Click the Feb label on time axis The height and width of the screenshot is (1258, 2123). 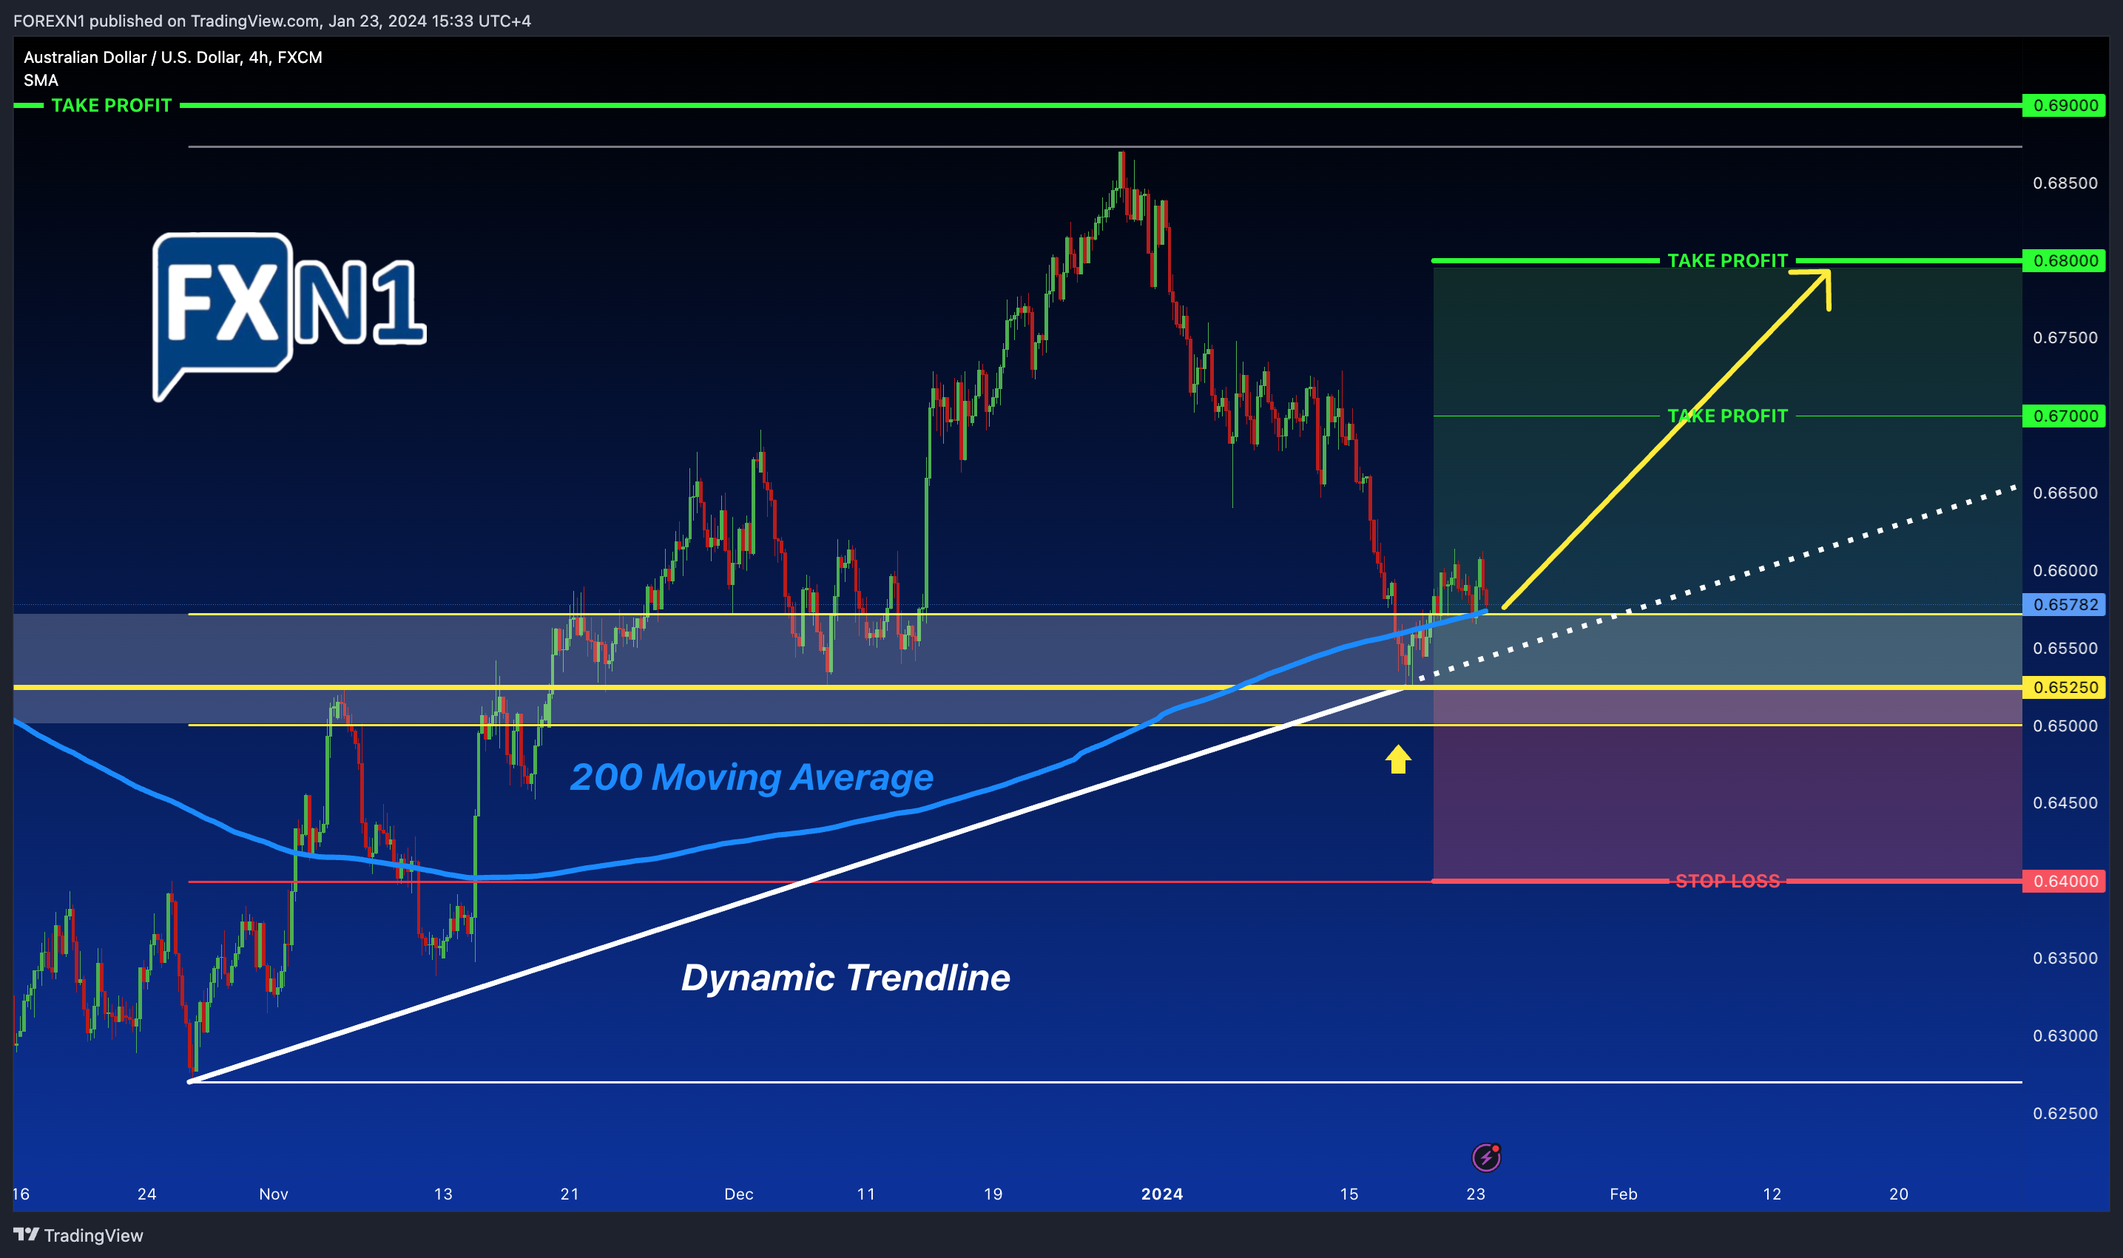(1624, 1194)
